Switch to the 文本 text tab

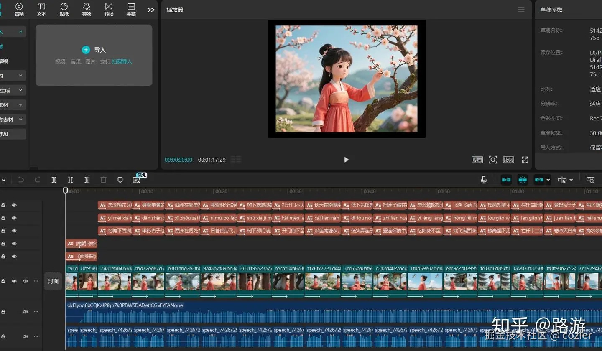[41, 9]
